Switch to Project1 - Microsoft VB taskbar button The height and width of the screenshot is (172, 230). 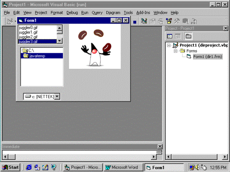click(83, 167)
